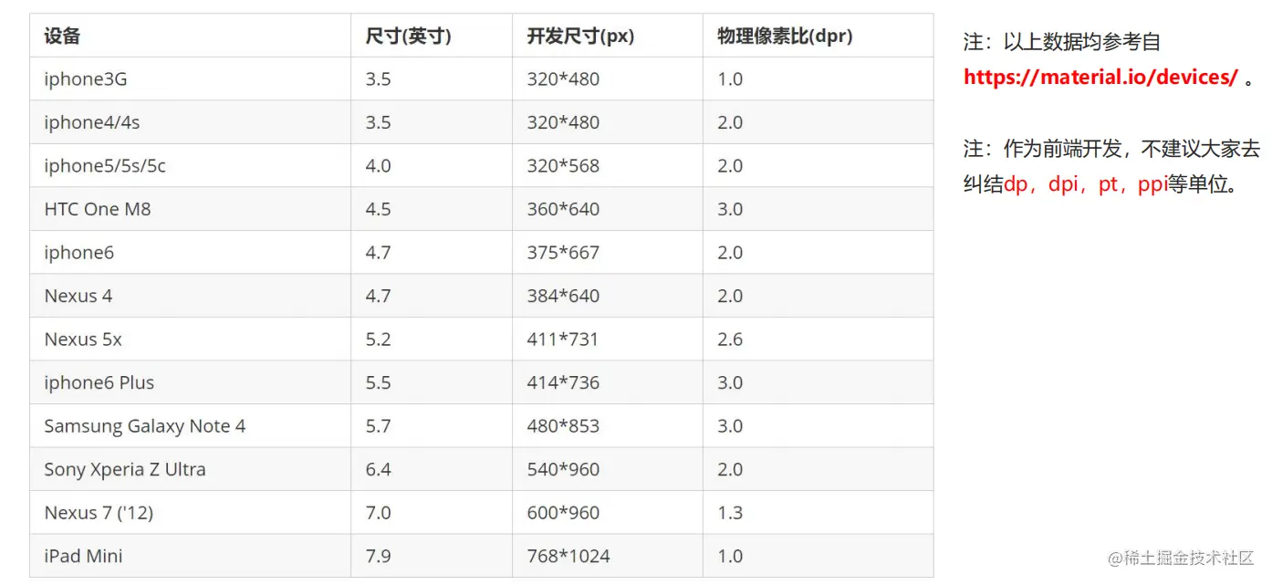Click the iPad Mini device cell
The image size is (1272, 585).
click(x=83, y=556)
